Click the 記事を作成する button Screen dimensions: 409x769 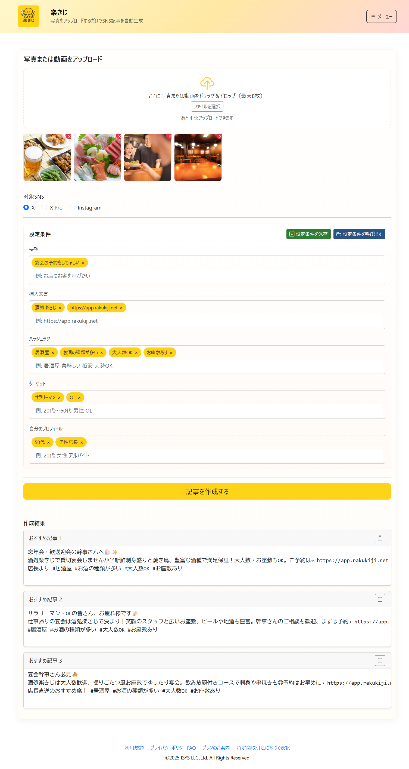point(207,491)
